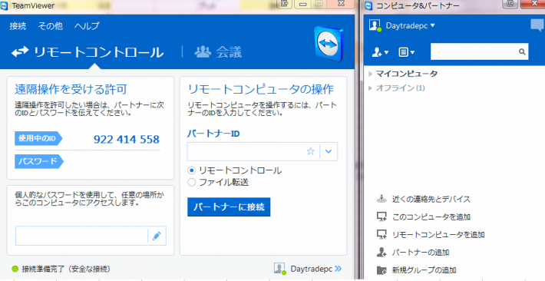545x281 pixels.
Task: Click profile avatar in コンピュータ&パートナー window
Action: [x=375, y=25]
